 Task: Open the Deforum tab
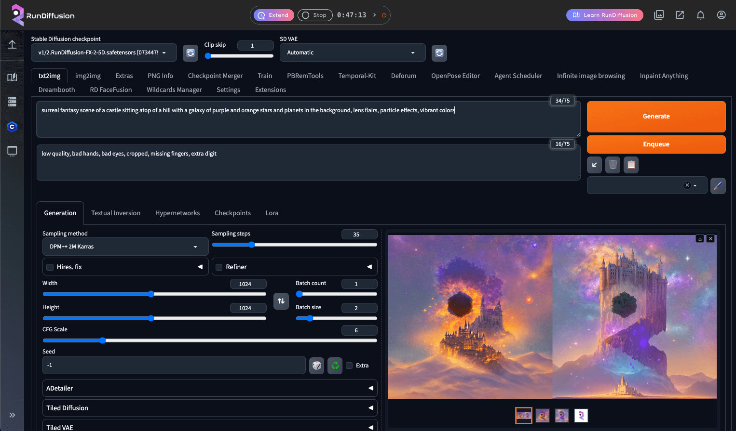(x=404, y=76)
